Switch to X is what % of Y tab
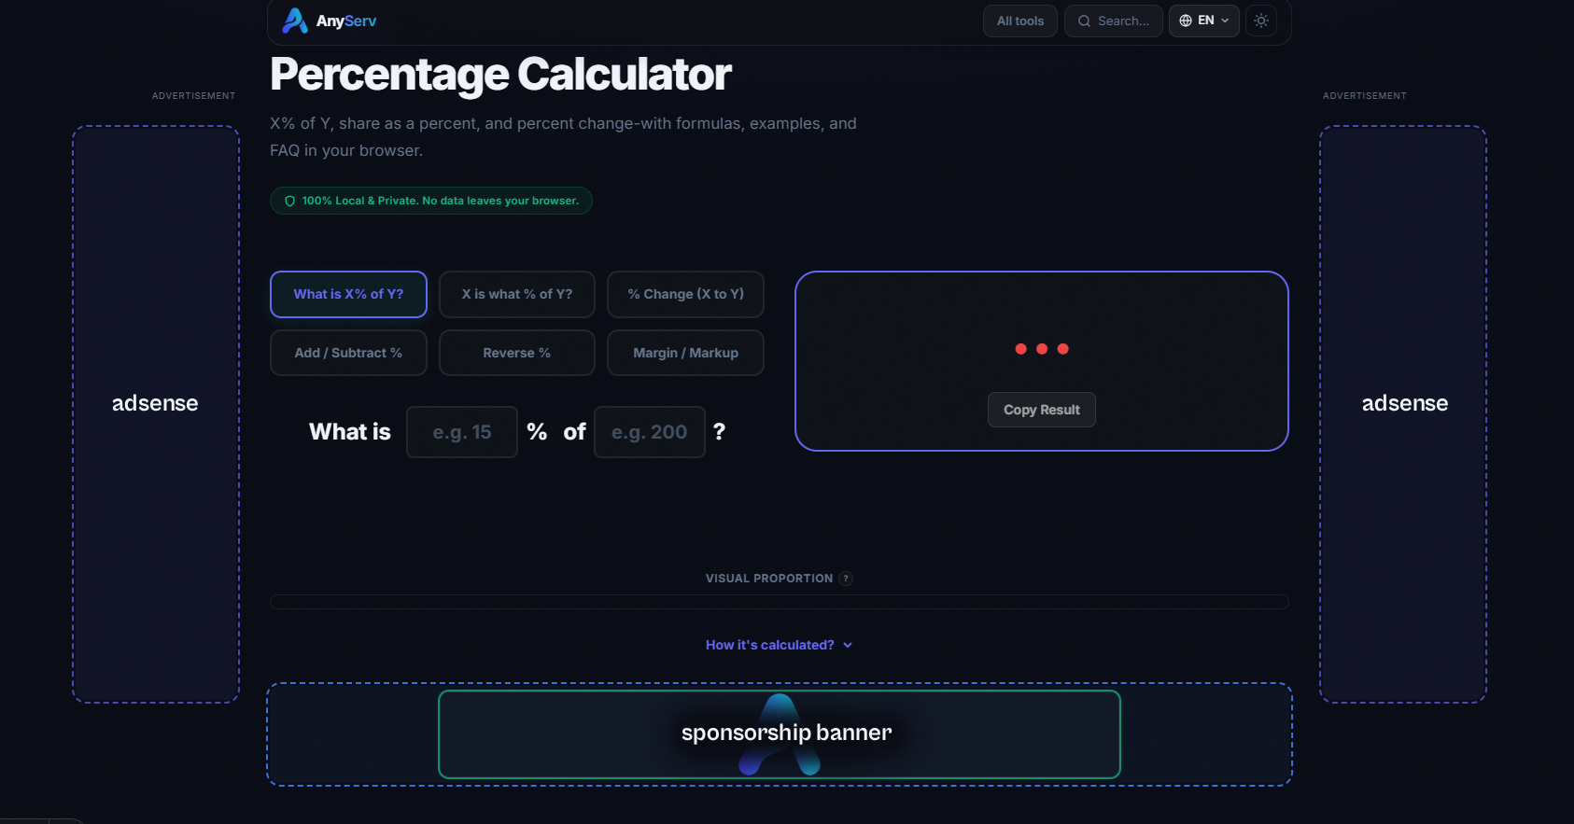Viewport: 1574px width, 824px height. click(x=517, y=294)
